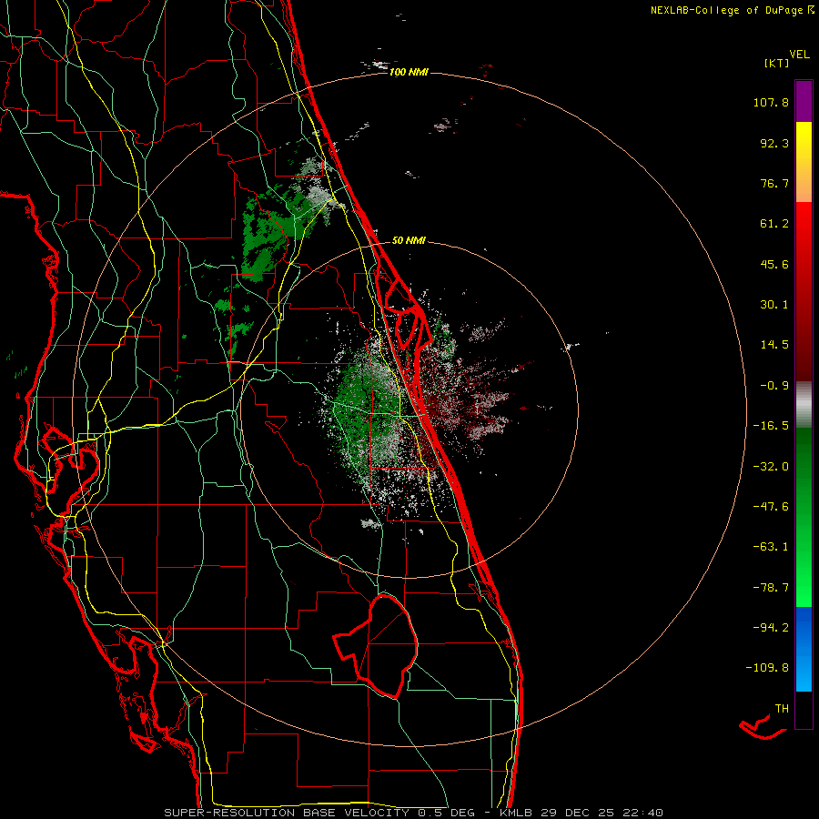Click the -47.6 scale value
This screenshot has height=819, width=819.
(771, 507)
